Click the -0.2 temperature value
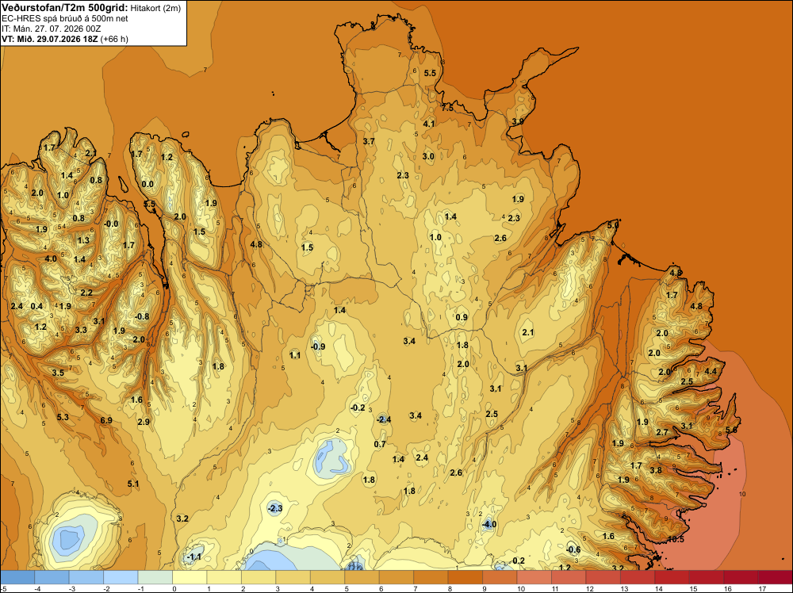Image resolution: width=793 pixels, height=593 pixels. tap(357, 407)
